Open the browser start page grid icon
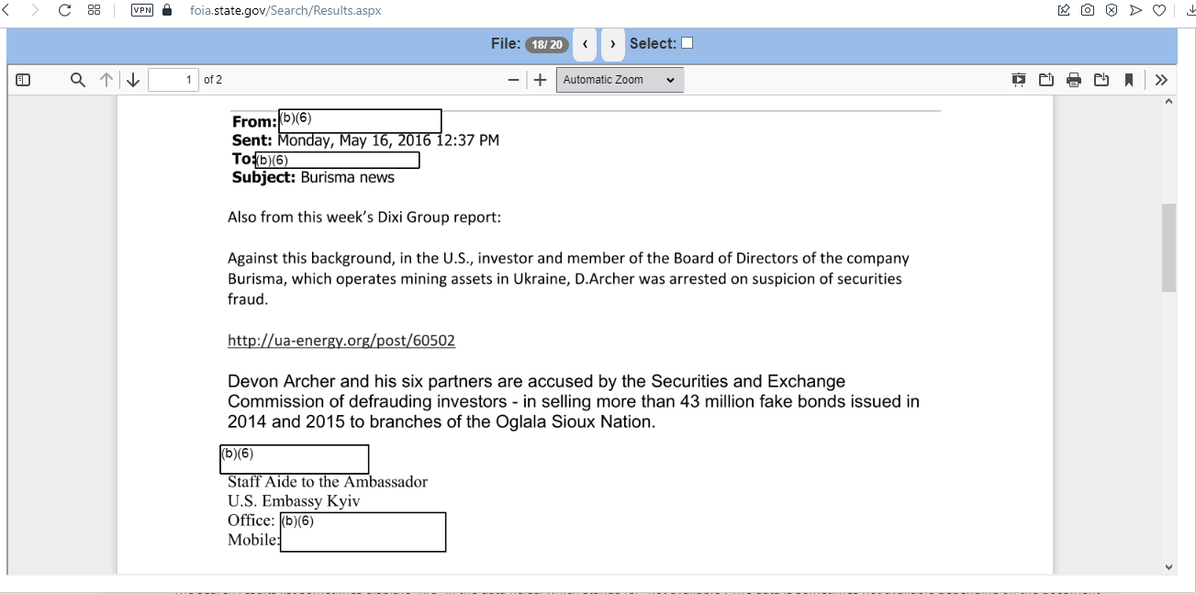 [x=94, y=10]
